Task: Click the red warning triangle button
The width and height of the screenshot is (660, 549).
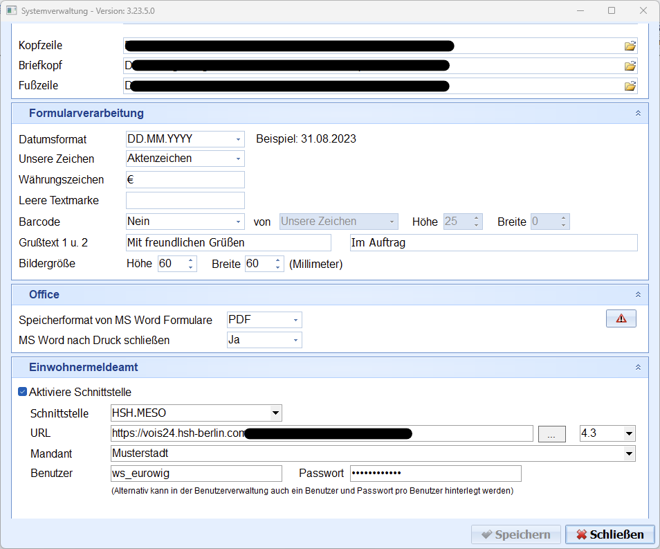Action: (621, 318)
